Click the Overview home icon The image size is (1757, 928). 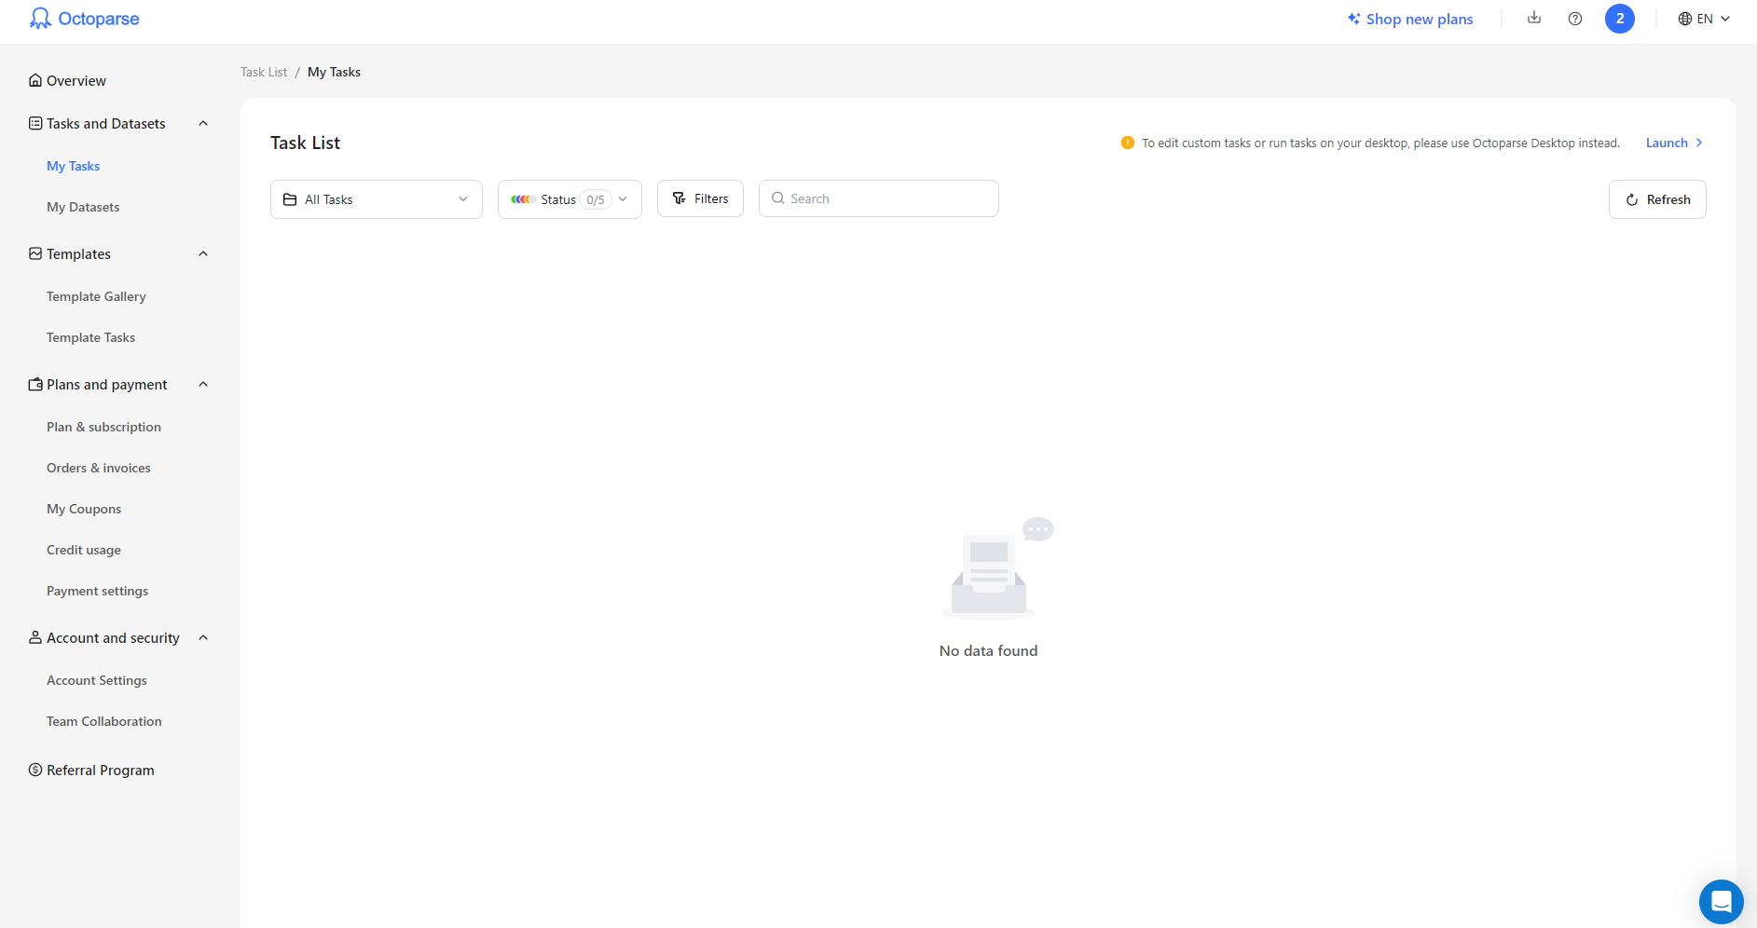tap(35, 80)
